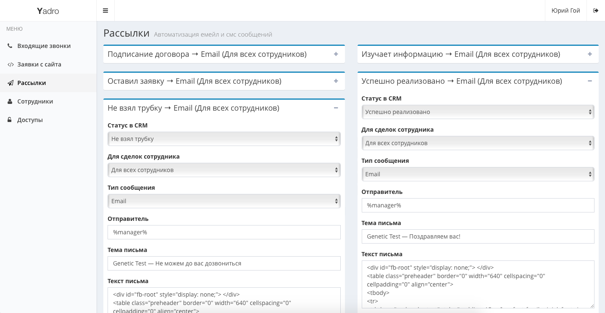Click subject field 'Не можем до вас дозвониться'

pos(224,263)
